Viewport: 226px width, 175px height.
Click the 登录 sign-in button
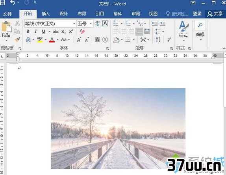pos(197,14)
